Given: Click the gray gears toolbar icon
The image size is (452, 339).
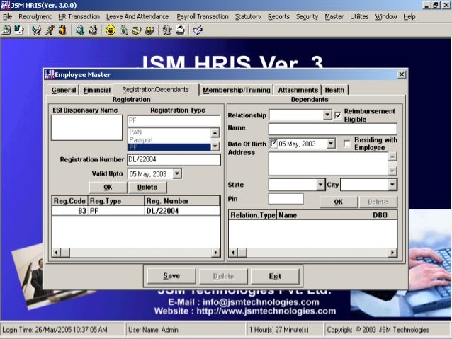Looking at the screenshot, I should [167, 30].
